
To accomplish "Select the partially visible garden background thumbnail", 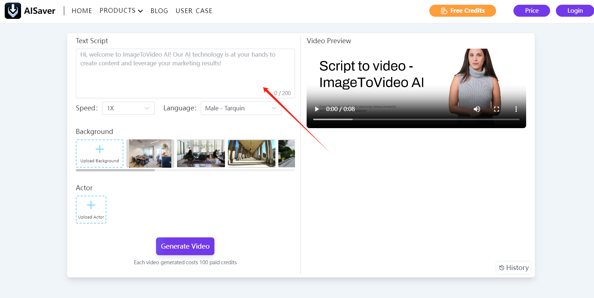I will [287, 154].
